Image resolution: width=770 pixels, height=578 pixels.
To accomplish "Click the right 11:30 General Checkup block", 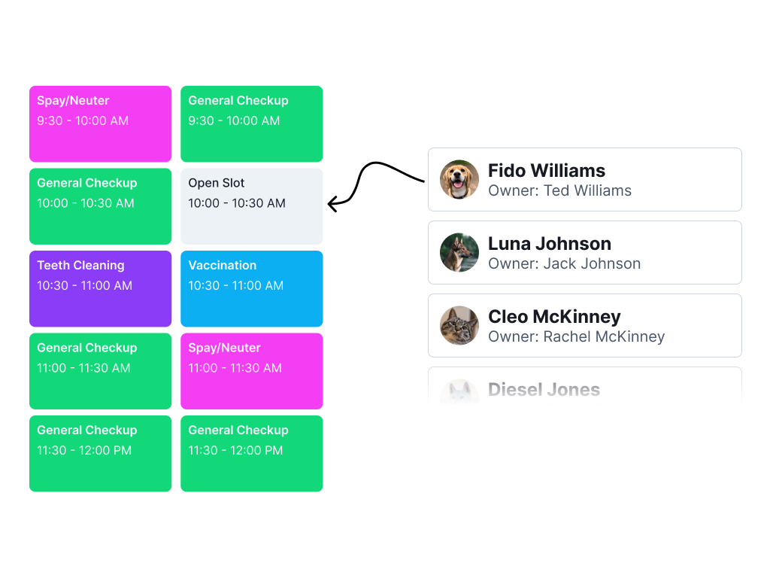I will point(251,453).
